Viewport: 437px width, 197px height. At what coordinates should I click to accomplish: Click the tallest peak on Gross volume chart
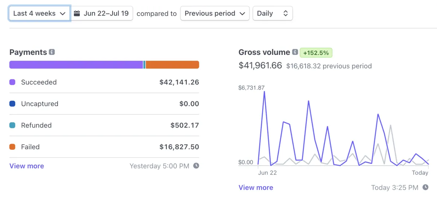pyautogui.click(x=264, y=92)
